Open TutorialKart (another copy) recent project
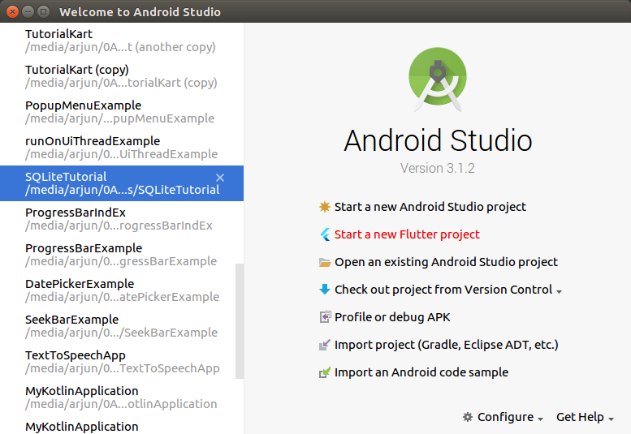This screenshot has width=631, height=434. 122,41
